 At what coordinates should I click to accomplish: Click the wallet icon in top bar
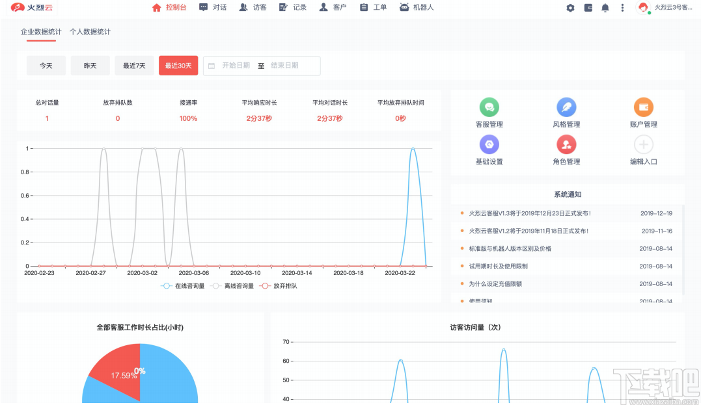click(x=588, y=8)
